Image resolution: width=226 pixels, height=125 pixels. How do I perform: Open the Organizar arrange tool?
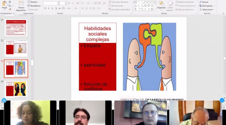point(161,5)
